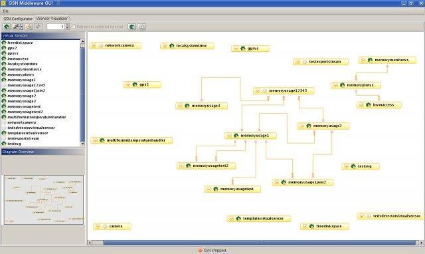
Task: Expand the gpsvs node chevron
Action: pyautogui.click(x=236, y=49)
